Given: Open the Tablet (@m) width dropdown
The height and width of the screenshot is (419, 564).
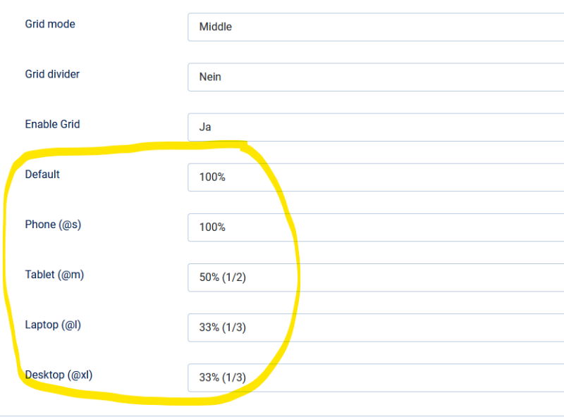Looking at the screenshot, I should tap(375, 277).
